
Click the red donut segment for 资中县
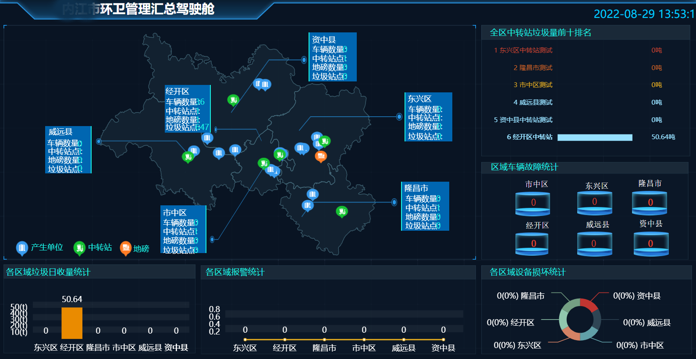(x=589, y=304)
